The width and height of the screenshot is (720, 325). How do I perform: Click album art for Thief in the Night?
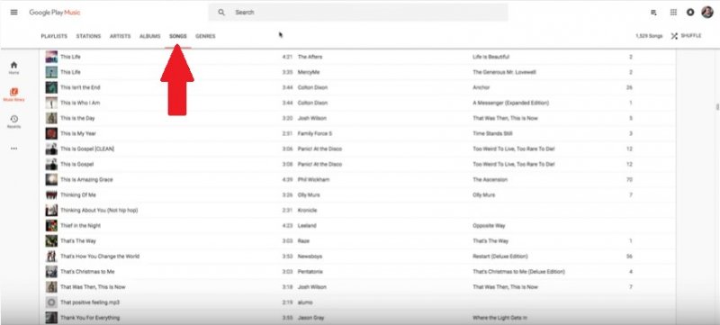click(51, 225)
